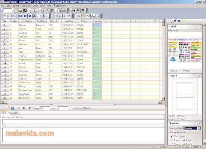This screenshot has height=149, width=206.
Task: Click the printer icon in toolbar
Action: pyautogui.click(x=64, y=11)
